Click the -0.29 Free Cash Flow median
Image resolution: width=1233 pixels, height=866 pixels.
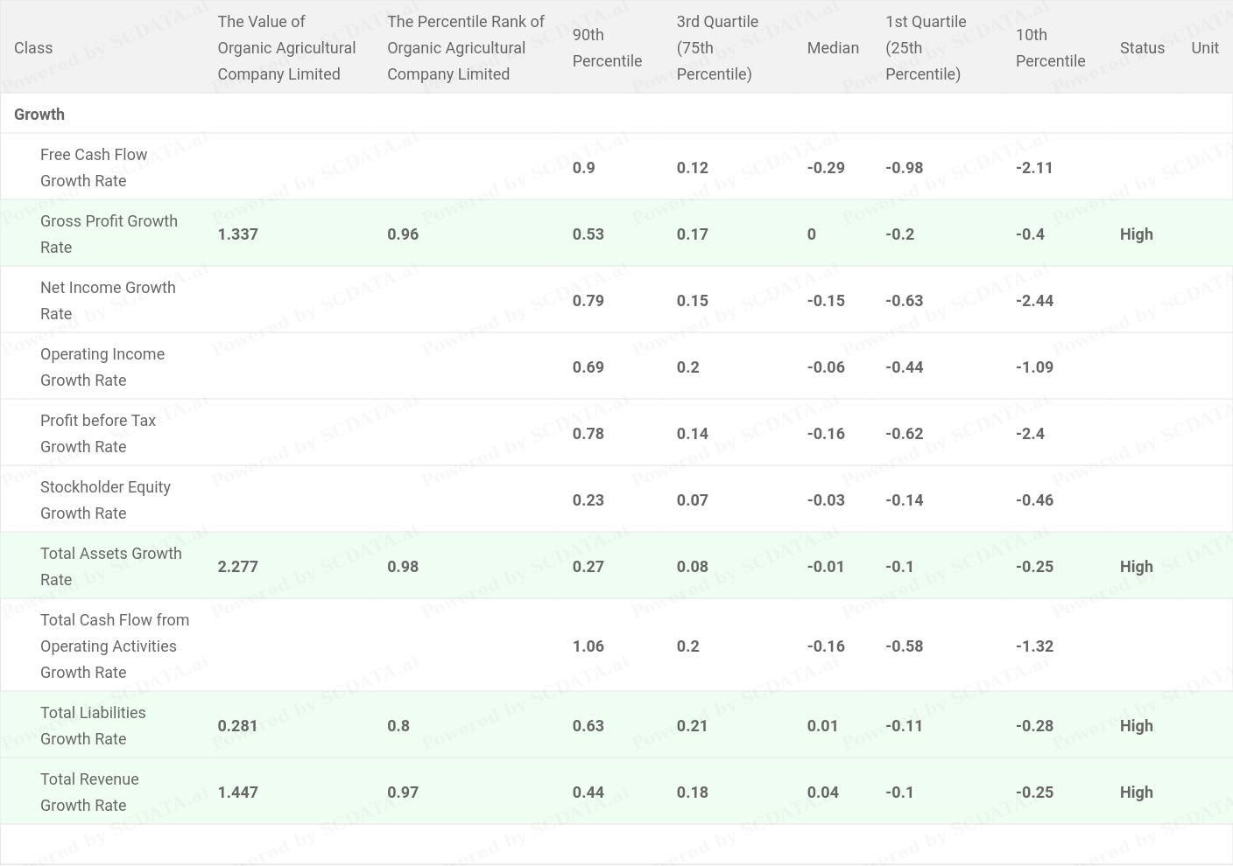coord(826,168)
